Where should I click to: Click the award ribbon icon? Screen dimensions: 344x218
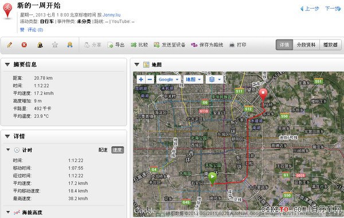point(70,45)
